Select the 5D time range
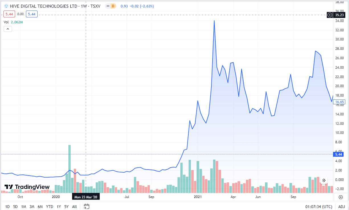The height and width of the screenshot is (210, 349). (15, 207)
